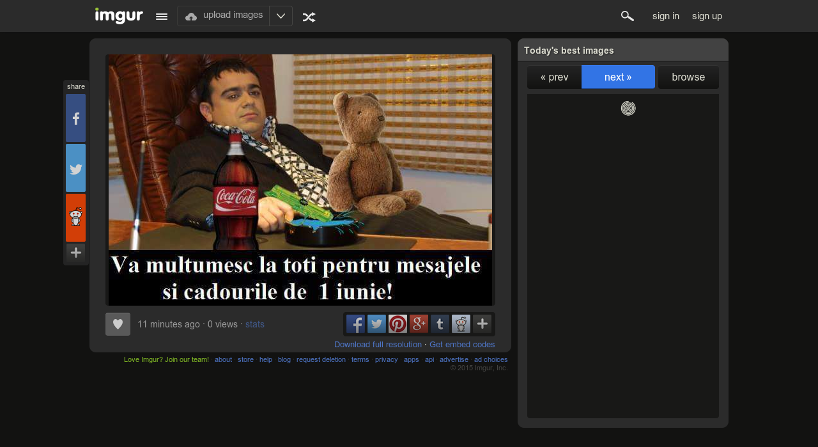Image resolution: width=818 pixels, height=447 pixels.
Task: Go to next image with next »
Action: (618, 77)
